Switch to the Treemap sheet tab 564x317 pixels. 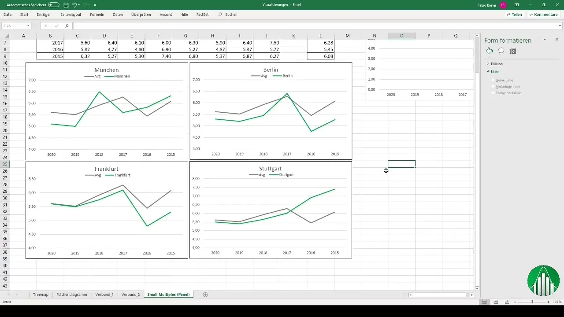[x=41, y=295]
